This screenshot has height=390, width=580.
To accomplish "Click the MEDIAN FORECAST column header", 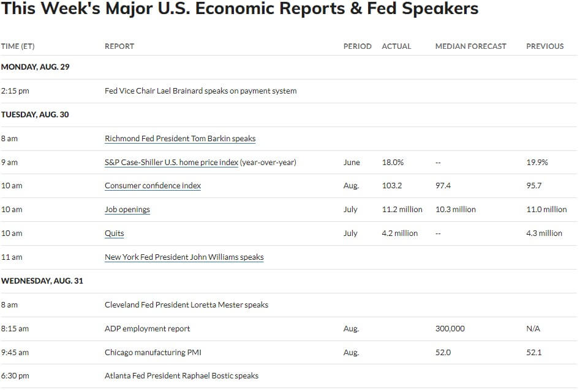I will tap(470, 46).
